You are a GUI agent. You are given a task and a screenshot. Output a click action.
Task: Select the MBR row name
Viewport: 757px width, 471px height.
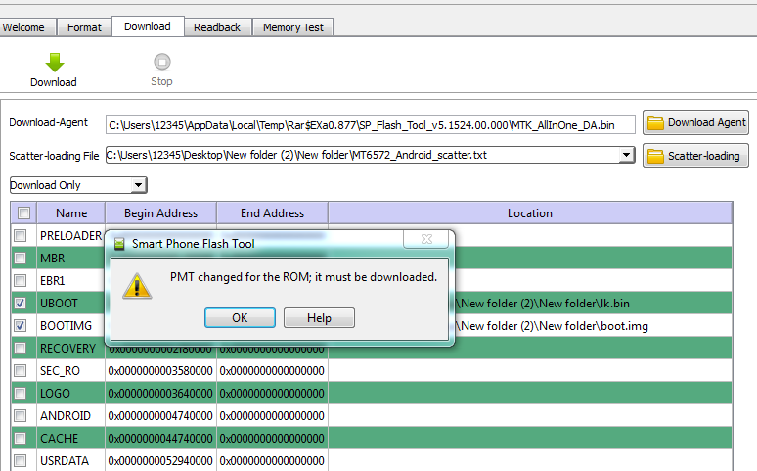52,259
